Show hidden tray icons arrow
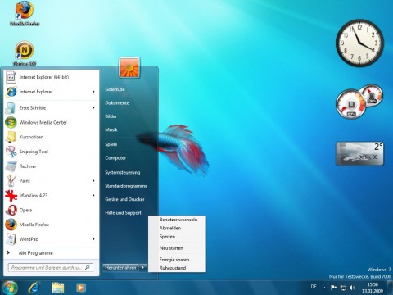 click(324, 288)
